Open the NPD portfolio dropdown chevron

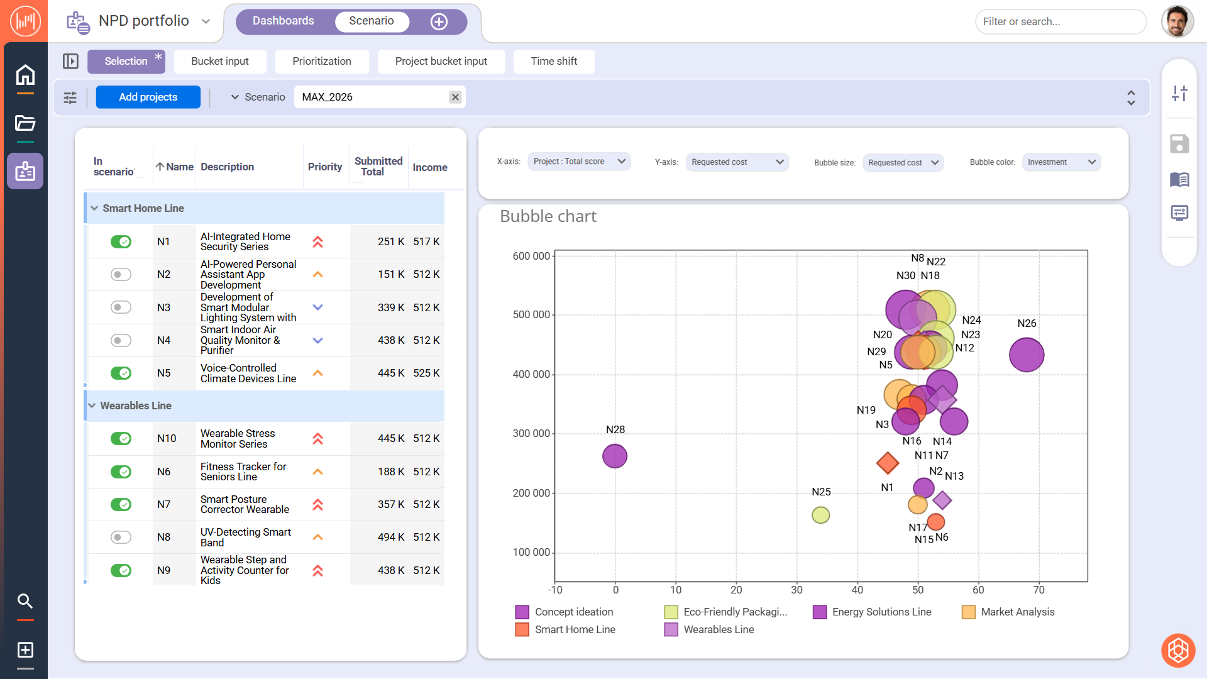(x=206, y=21)
